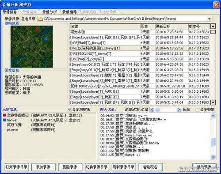
Task: Select the player row tianya
Action: coord(49,120)
